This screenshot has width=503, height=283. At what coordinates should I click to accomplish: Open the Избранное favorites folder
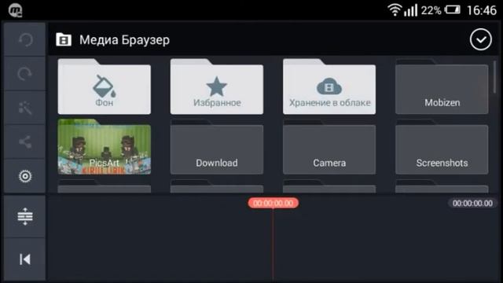coord(217,86)
